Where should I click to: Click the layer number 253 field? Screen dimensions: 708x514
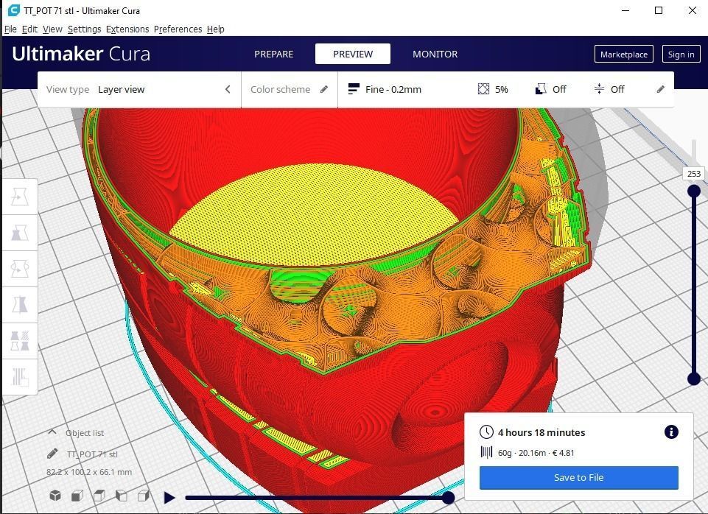click(694, 173)
